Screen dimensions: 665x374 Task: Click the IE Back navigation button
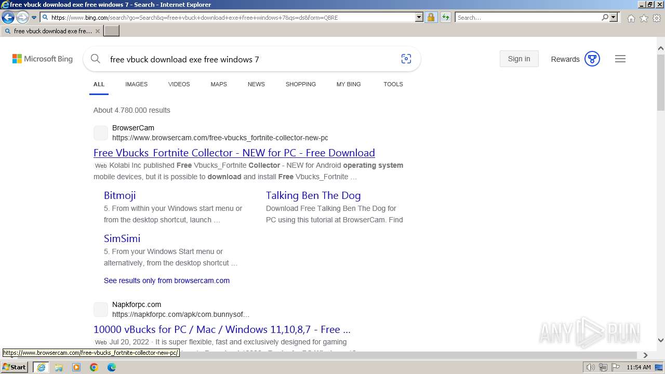(8, 17)
